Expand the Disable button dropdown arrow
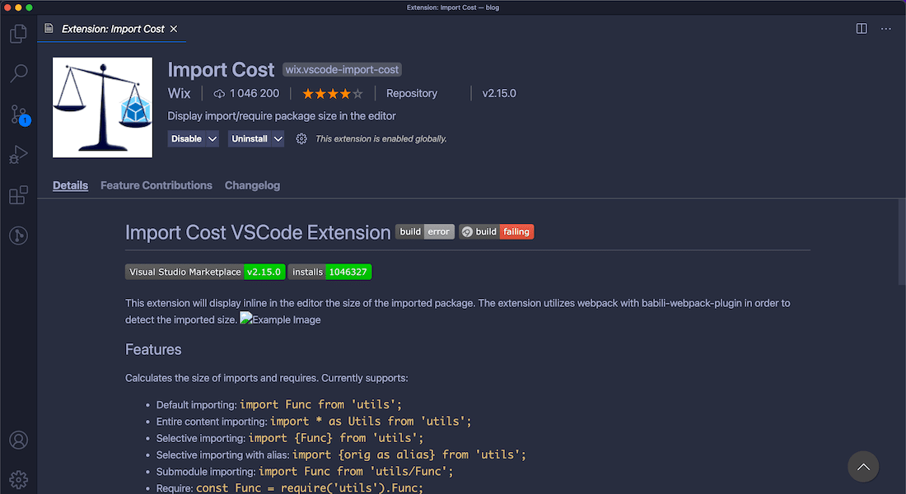The height and width of the screenshot is (494, 906). pos(212,139)
